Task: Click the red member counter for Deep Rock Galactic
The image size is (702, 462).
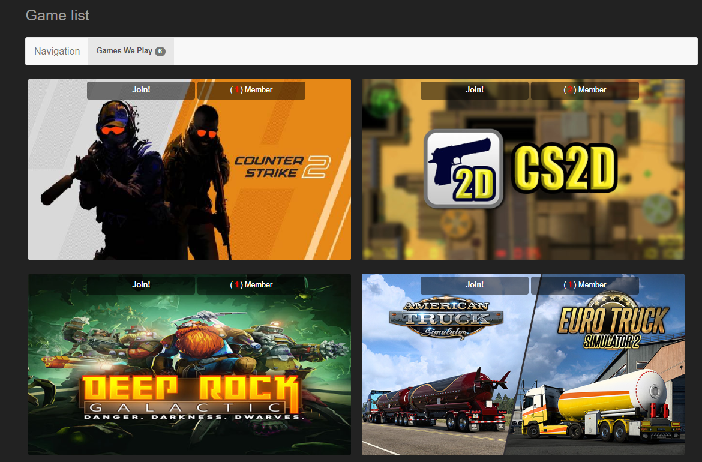Action: pos(237,284)
